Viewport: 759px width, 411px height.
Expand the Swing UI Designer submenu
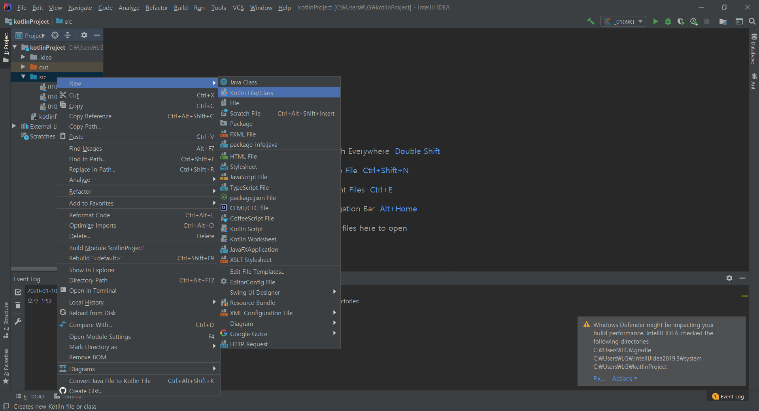279,292
